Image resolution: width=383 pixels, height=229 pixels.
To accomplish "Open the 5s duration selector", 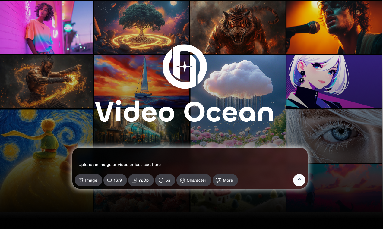I will [x=165, y=180].
